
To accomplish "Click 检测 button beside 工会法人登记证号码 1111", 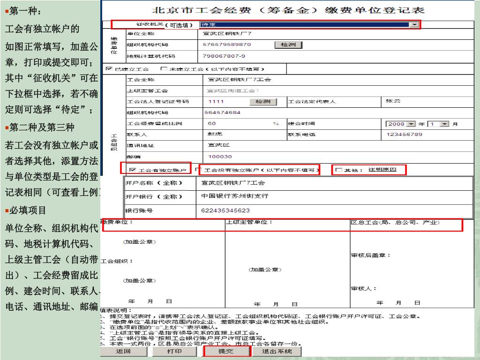I will click(x=263, y=102).
